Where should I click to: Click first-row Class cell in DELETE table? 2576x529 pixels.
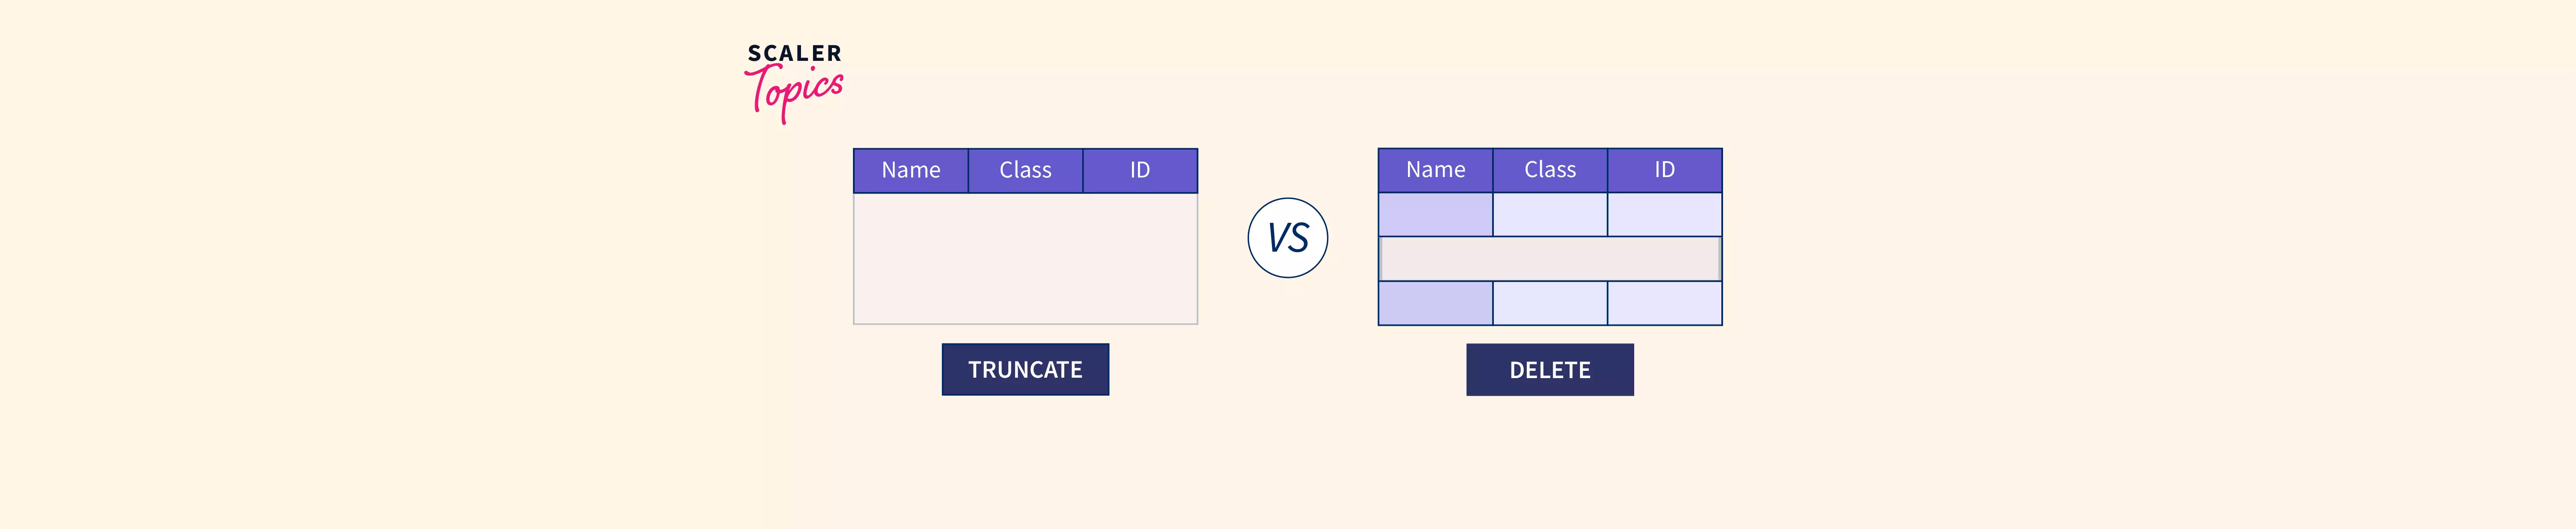pos(1550,215)
